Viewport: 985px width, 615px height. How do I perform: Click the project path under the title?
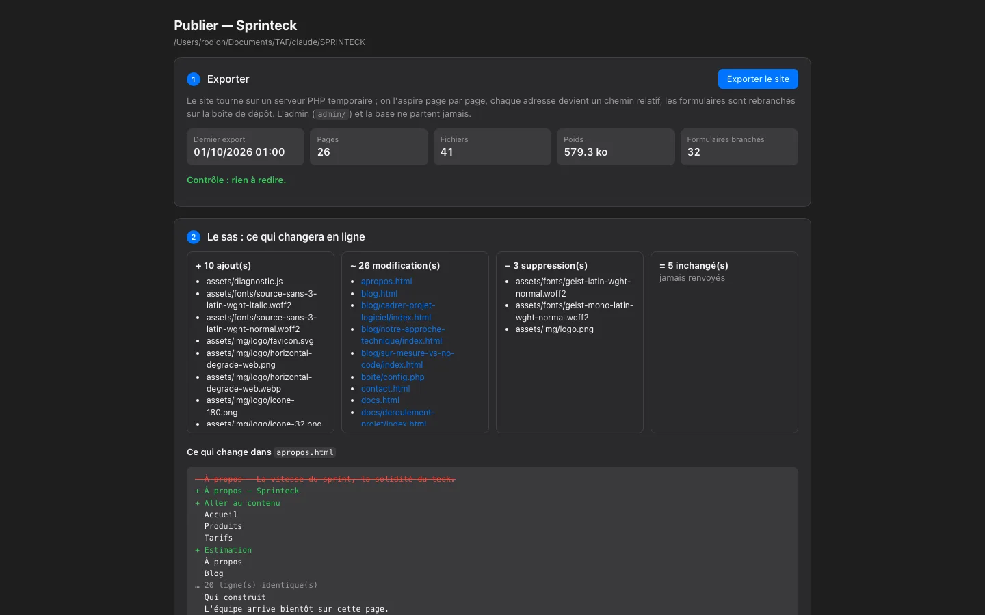coord(270,42)
